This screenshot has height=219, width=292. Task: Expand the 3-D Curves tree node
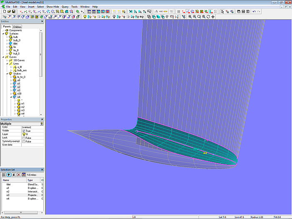pyautogui.click(x=8, y=60)
